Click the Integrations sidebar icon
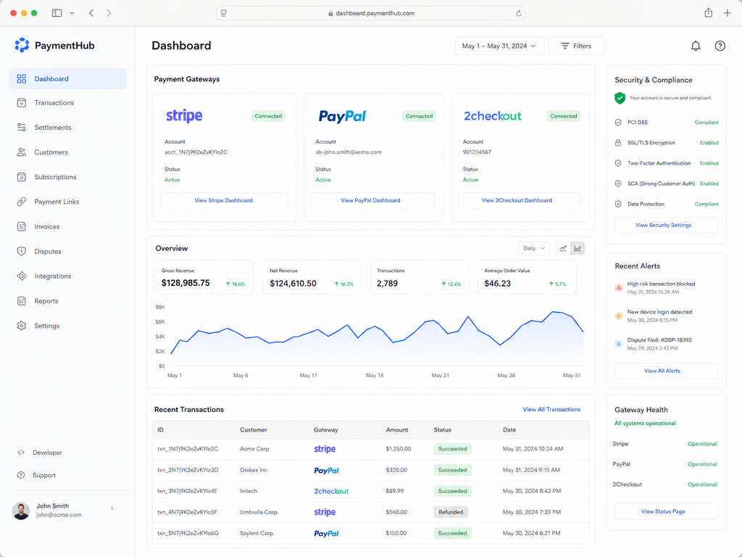Screen dimensions: 742x557 pyautogui.click(x=21, y=276)
